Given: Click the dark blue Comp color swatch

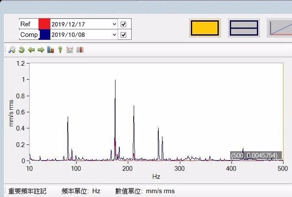Looking at the screenshot, I should [x=45, y=35].
